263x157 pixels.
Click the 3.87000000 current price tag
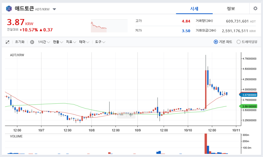click(x=248, y=95)
